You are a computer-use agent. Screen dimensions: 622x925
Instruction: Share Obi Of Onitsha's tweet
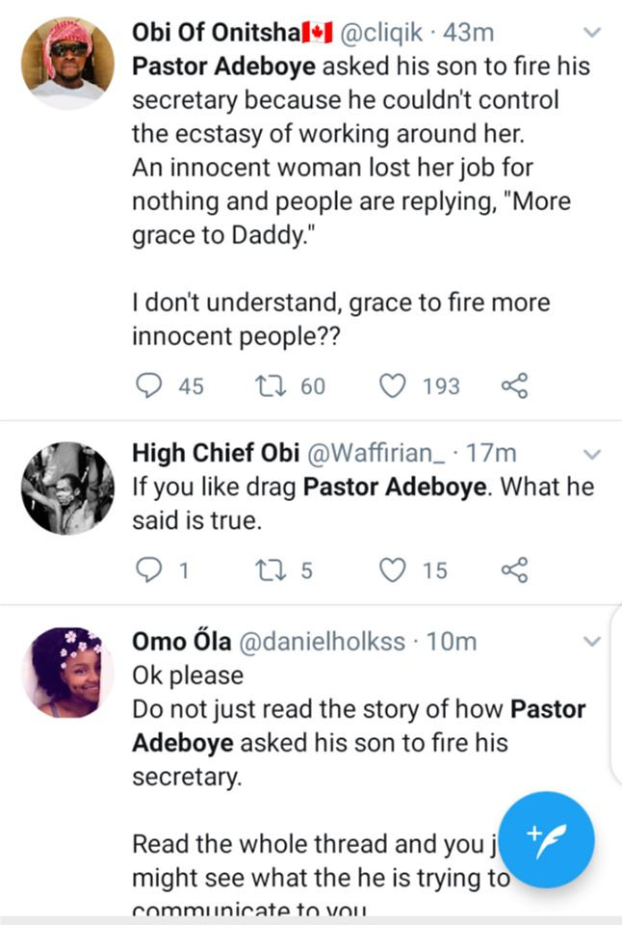515,385
